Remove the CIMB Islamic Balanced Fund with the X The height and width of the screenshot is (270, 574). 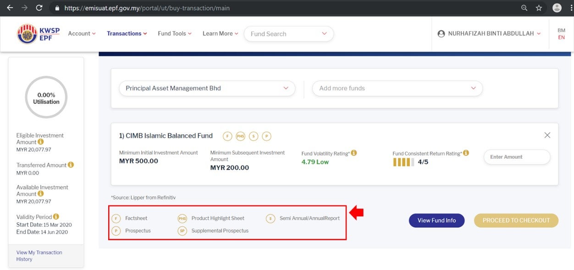[547, 135]
